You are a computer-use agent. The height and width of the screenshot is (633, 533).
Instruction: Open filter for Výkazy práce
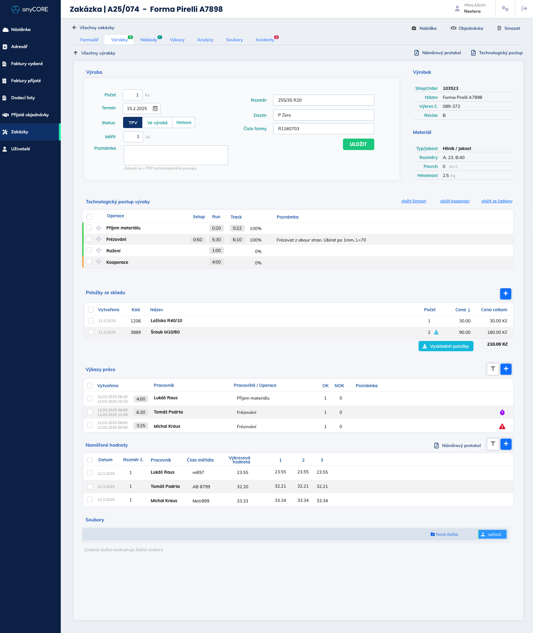[493, 369]
